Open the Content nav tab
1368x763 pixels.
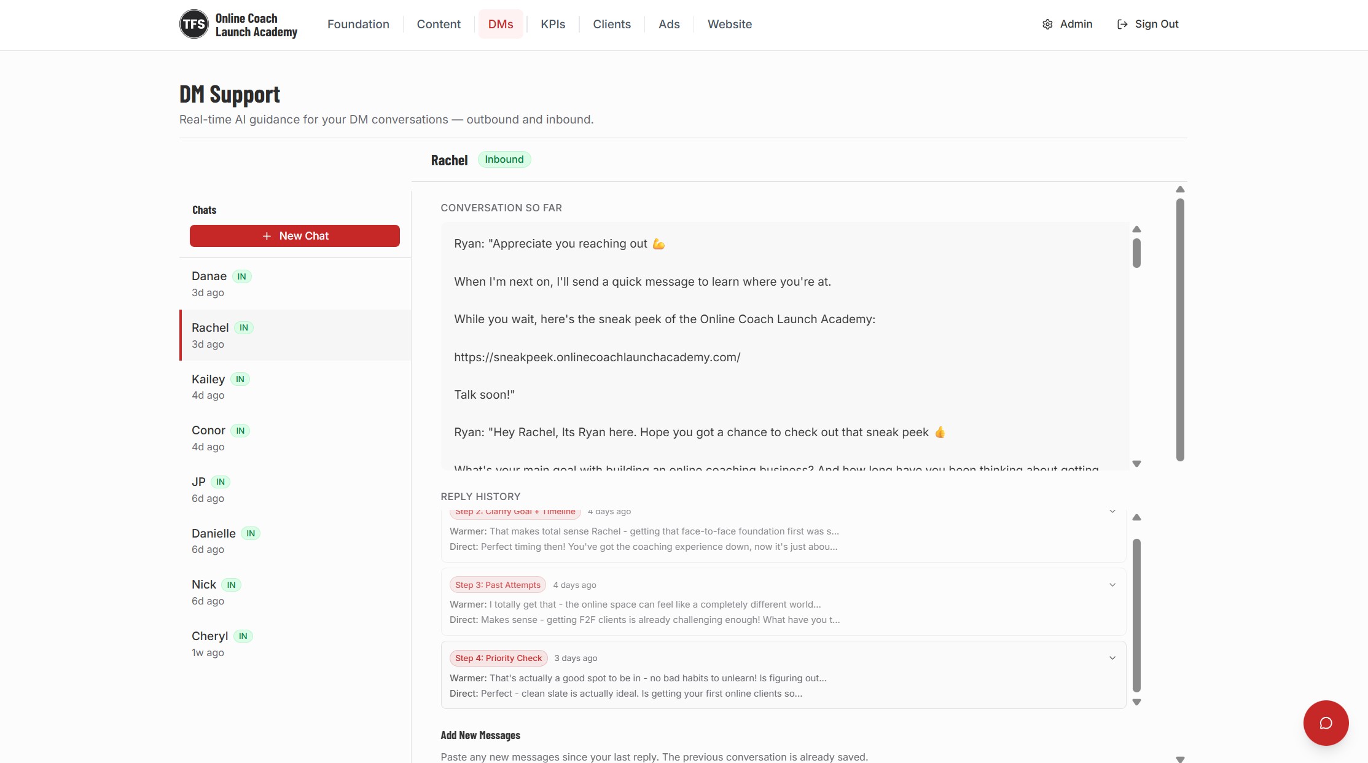click(x=439, y=24)
